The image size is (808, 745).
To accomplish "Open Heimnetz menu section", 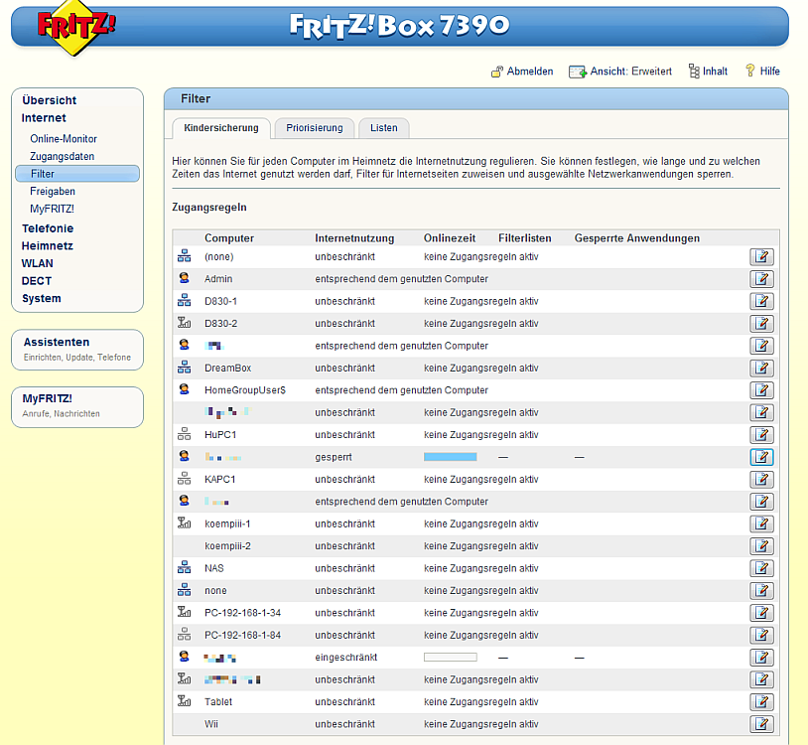I will (48, 246).
